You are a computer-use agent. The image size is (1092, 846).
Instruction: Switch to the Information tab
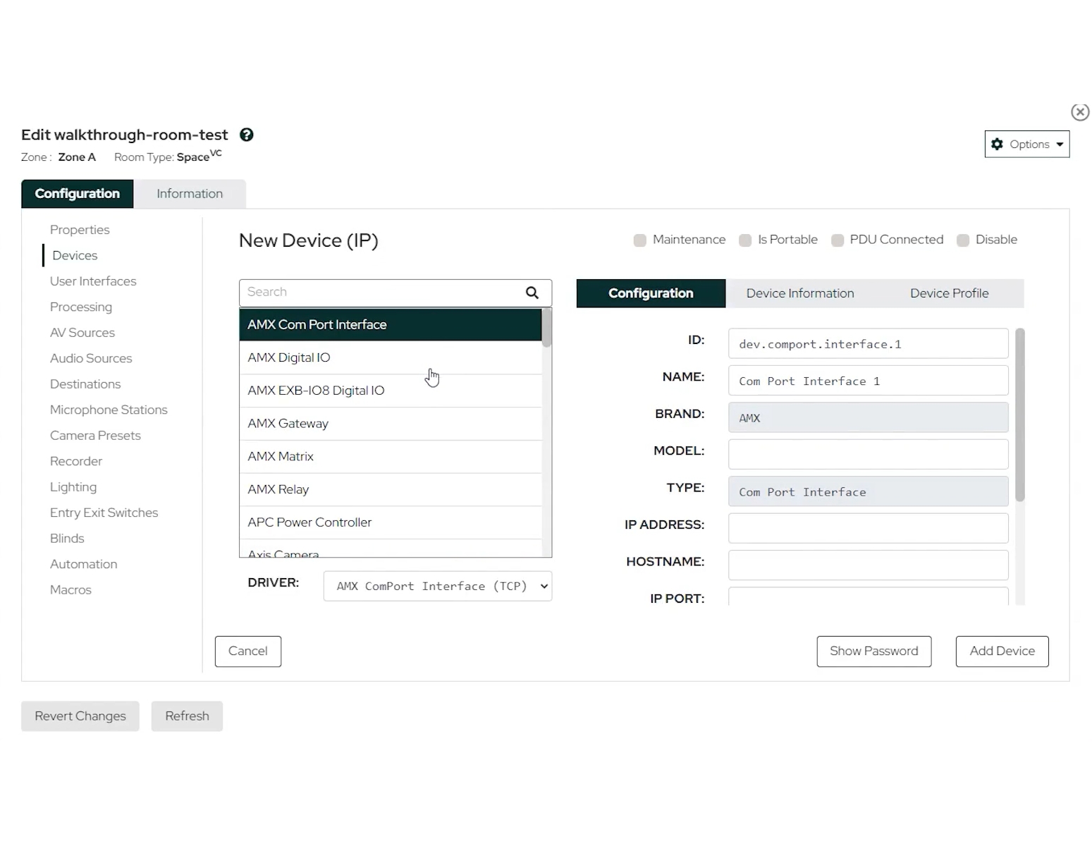click(x=190, y=194)
